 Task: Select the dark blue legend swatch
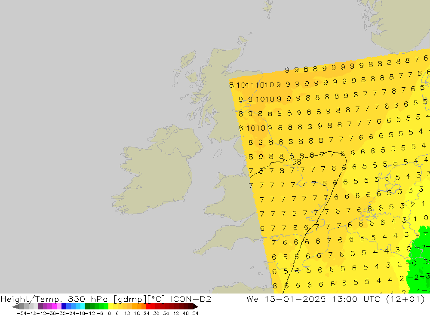64,306
